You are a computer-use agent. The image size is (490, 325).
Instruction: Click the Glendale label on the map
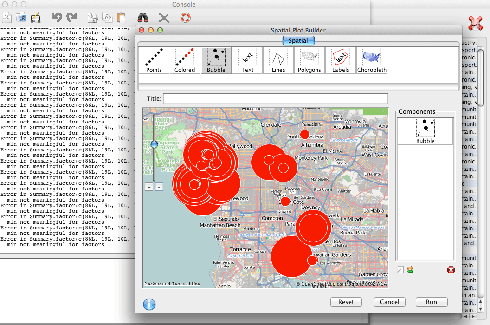coord(271,125)
